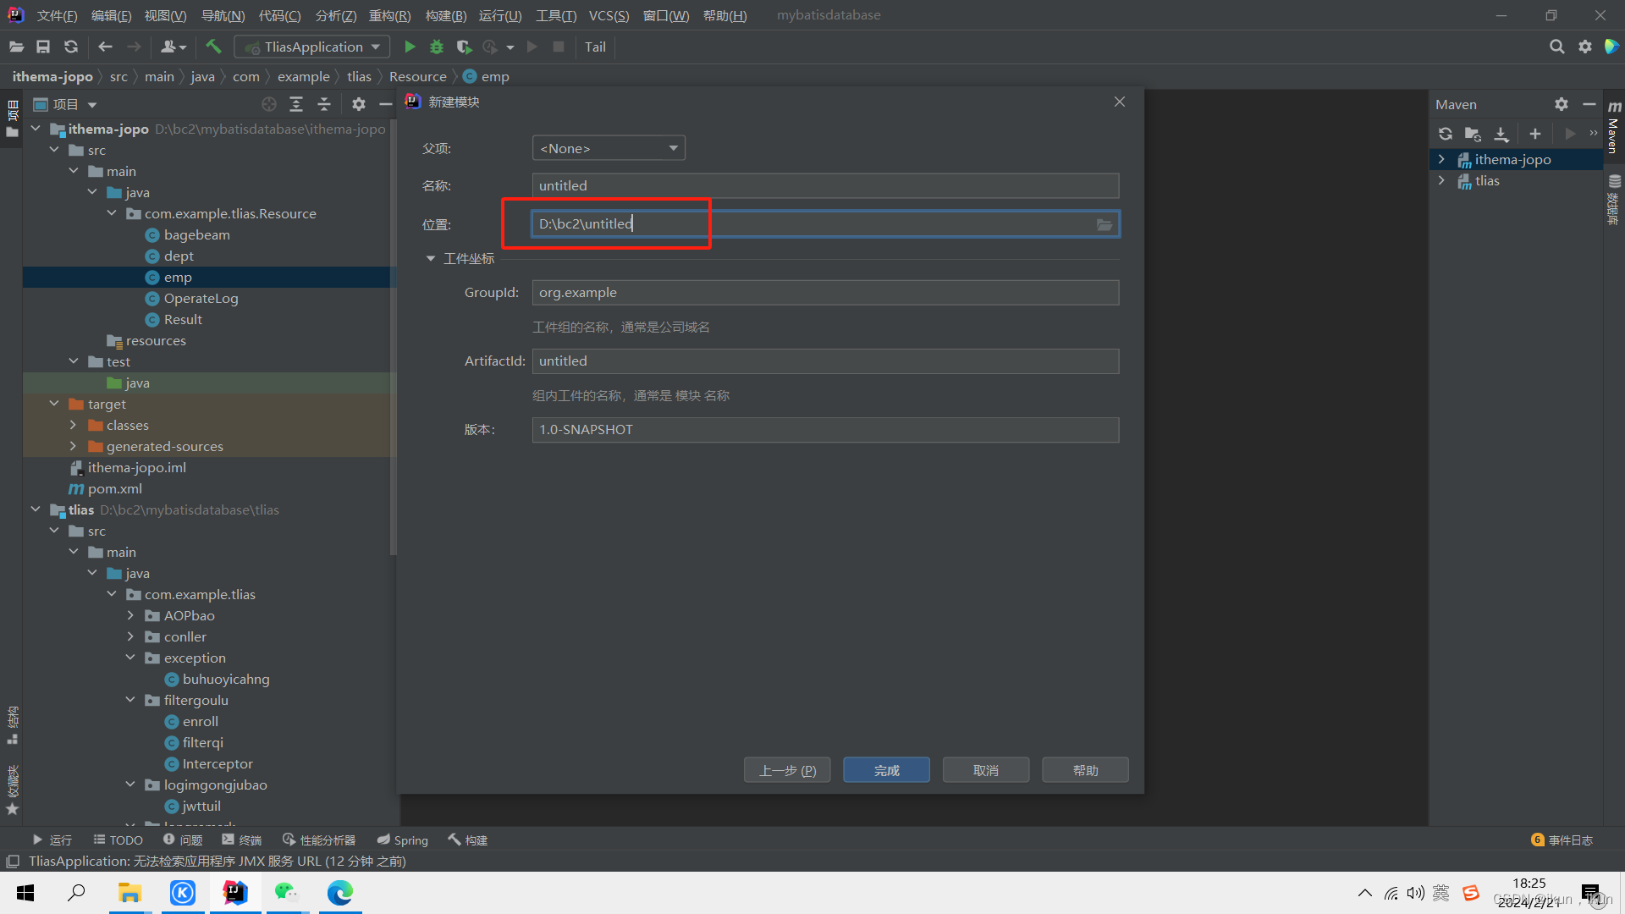Click the Finish (完成) button
1625x914 pixels.
point(886,770)
